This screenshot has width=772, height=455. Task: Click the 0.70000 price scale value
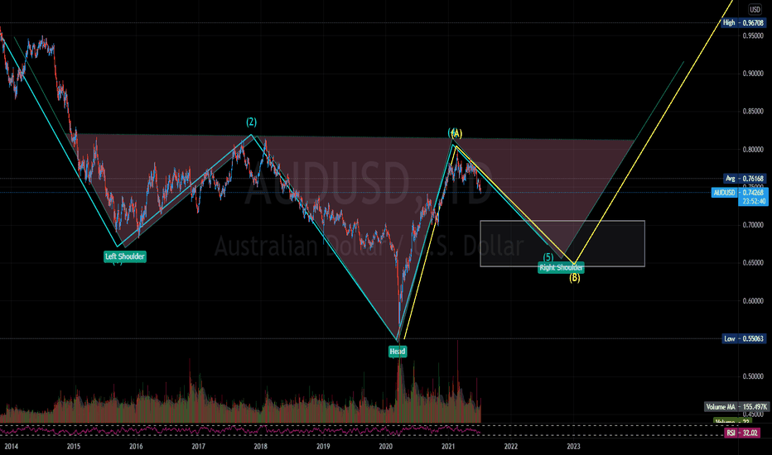753,225
